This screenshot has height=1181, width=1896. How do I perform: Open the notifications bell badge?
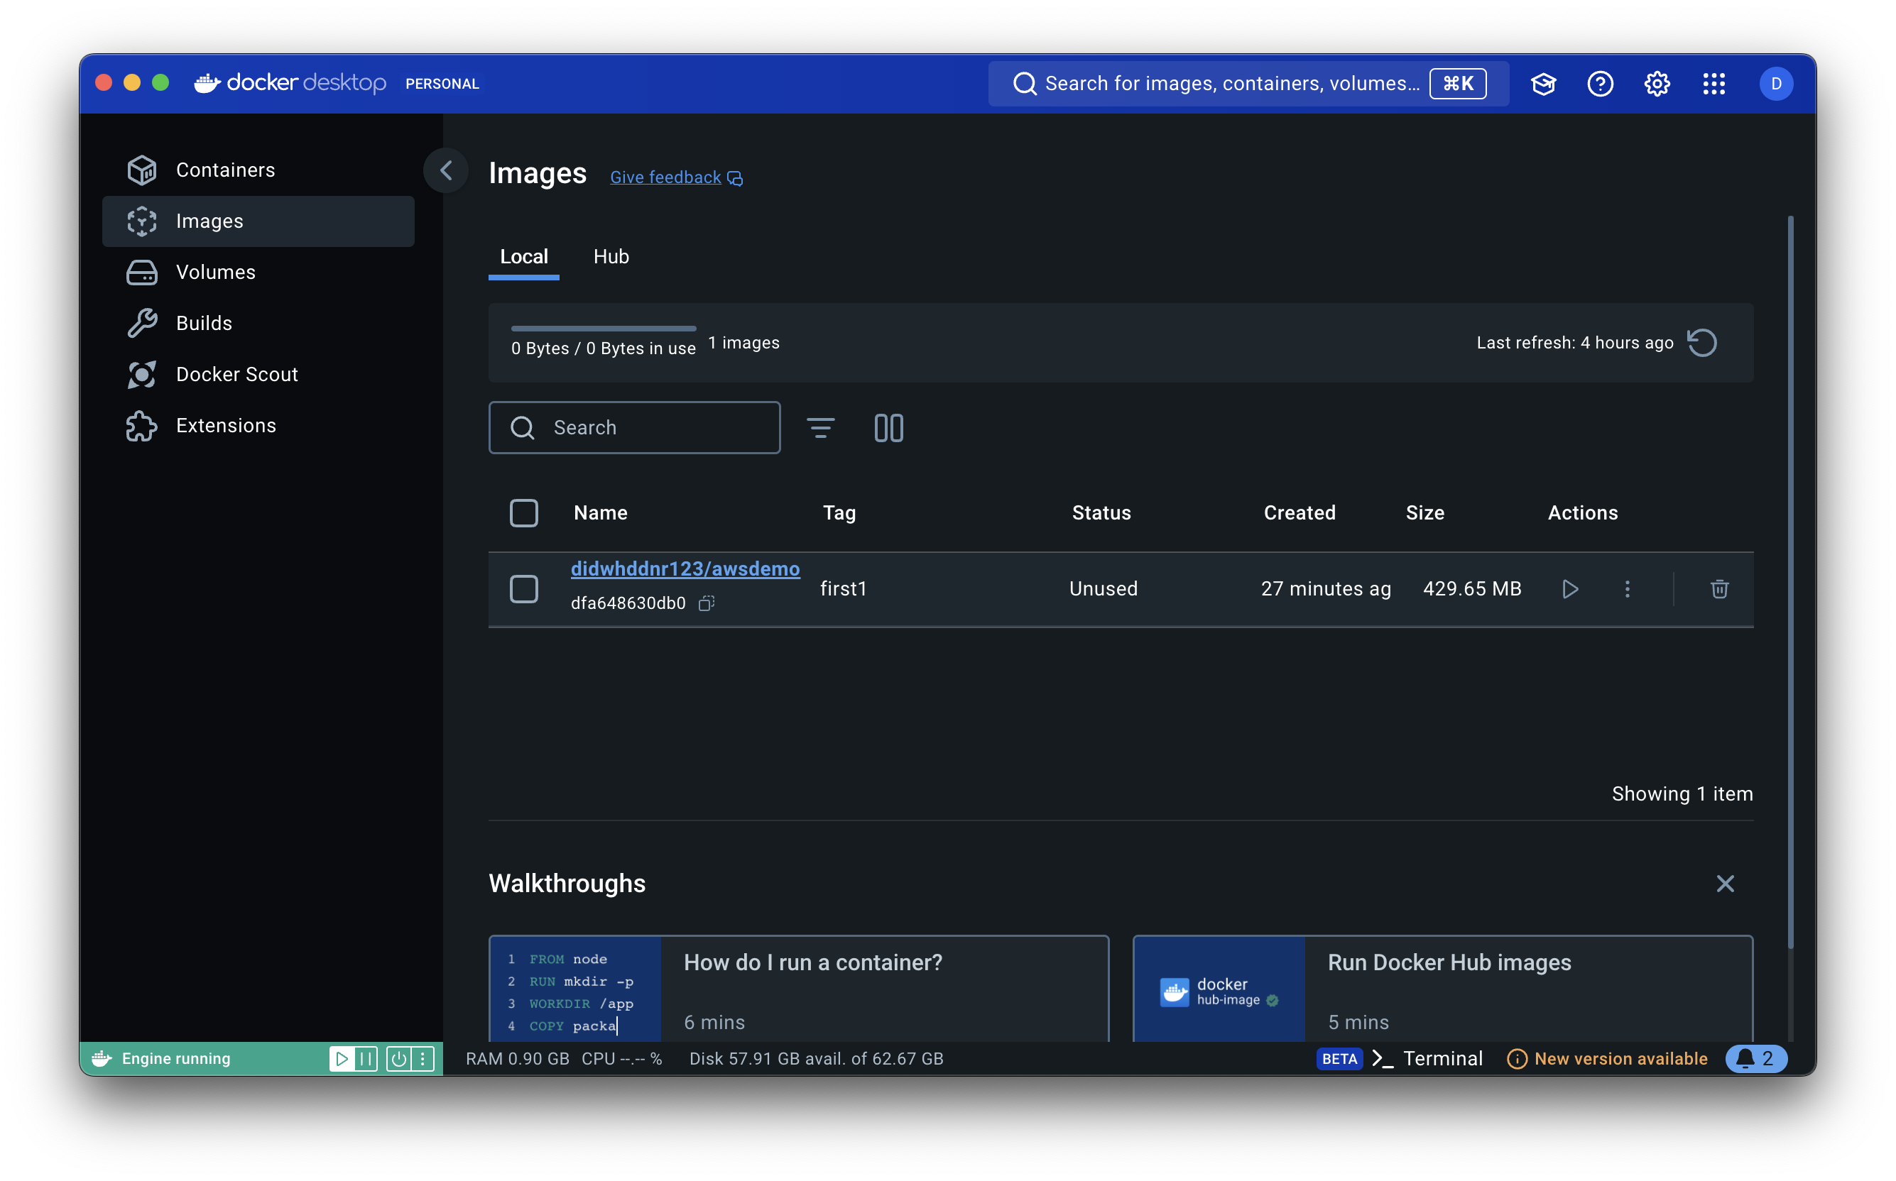point(1755,1058)
